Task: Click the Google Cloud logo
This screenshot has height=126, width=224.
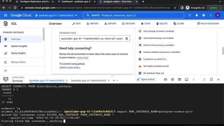Action: pyautogui.click(x=21, y=15)
